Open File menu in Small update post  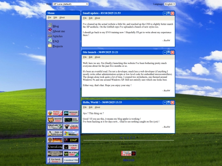(85, 18)
